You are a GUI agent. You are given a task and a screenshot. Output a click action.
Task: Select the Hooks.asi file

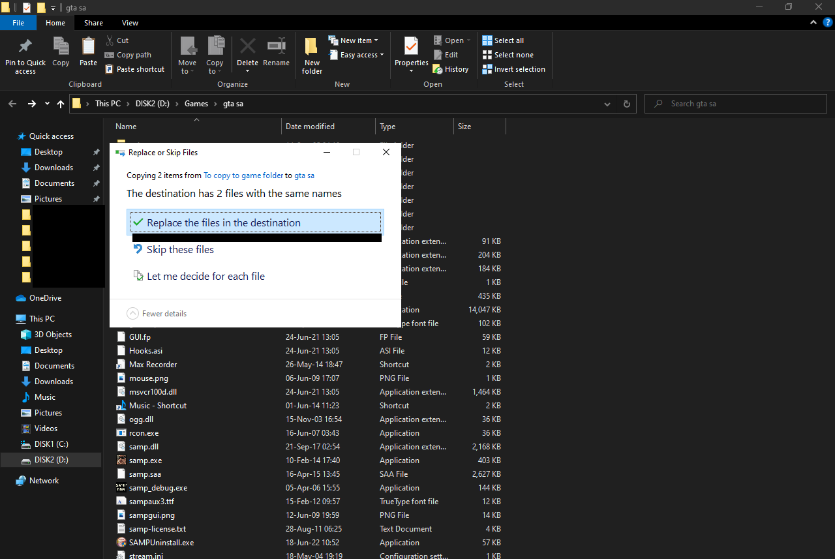(x=145, y=351)
